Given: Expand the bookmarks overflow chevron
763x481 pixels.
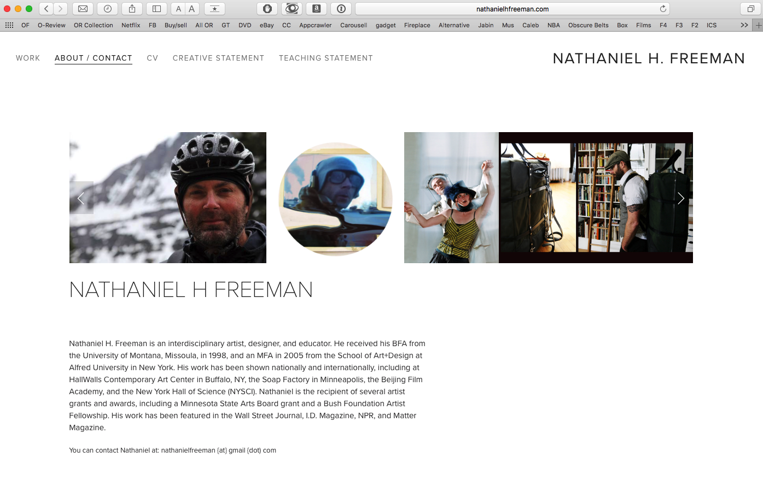Looking at the screenshot, I should pos(744,25).
